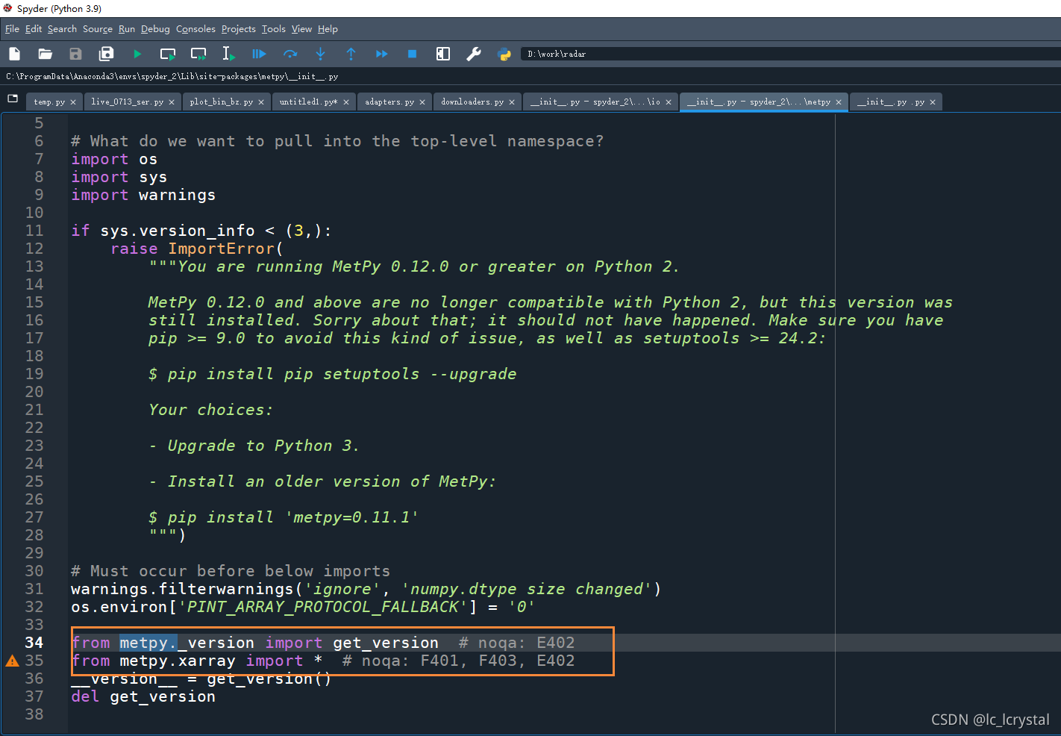This screenshot has height=736, width=1061.
Task: Open the Projects menu
Action: point(239,29)
